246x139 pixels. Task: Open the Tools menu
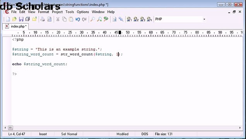click(x=70, y=12)
